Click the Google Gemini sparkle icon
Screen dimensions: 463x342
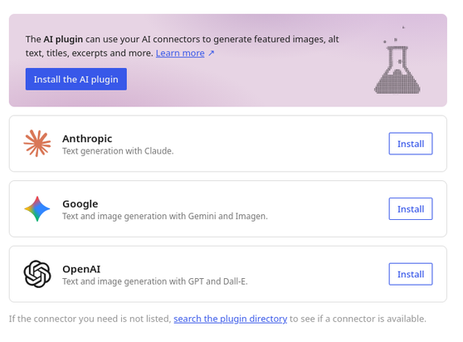click(x=37, y=209)
